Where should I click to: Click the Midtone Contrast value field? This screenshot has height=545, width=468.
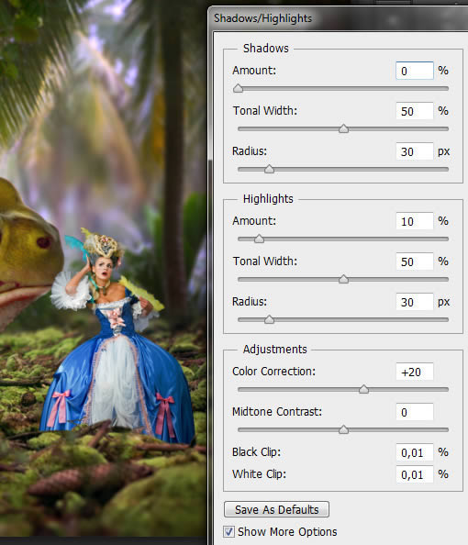[x=415, y=412]
